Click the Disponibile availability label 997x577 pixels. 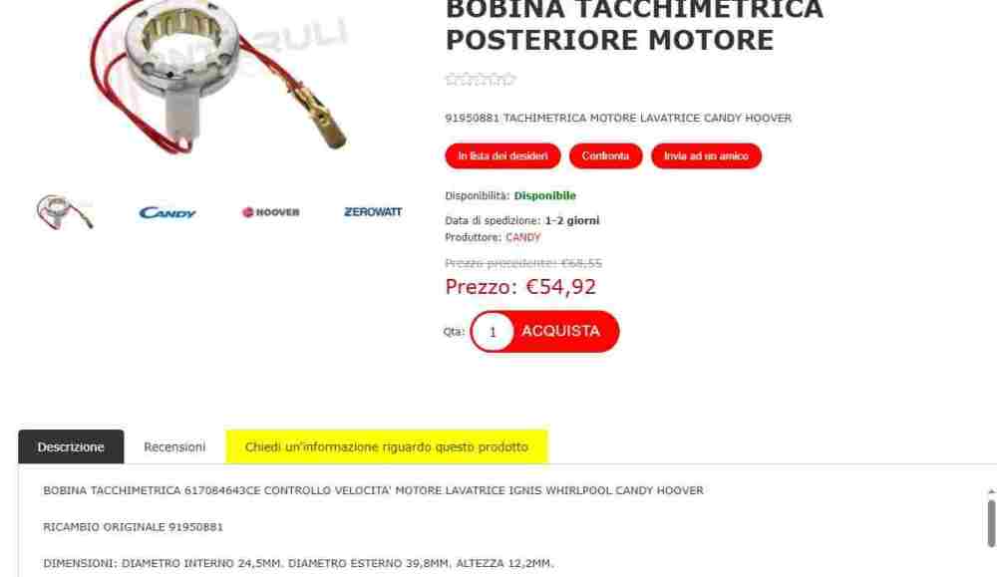545,195
